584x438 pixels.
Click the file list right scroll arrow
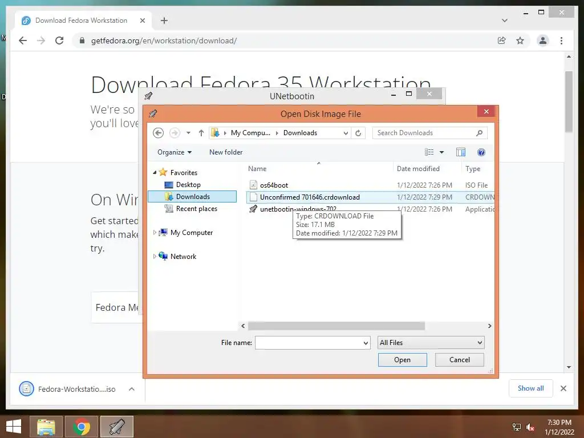coord(489,326)
